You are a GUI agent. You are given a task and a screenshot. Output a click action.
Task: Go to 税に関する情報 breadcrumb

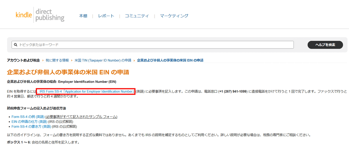(57, 60)
